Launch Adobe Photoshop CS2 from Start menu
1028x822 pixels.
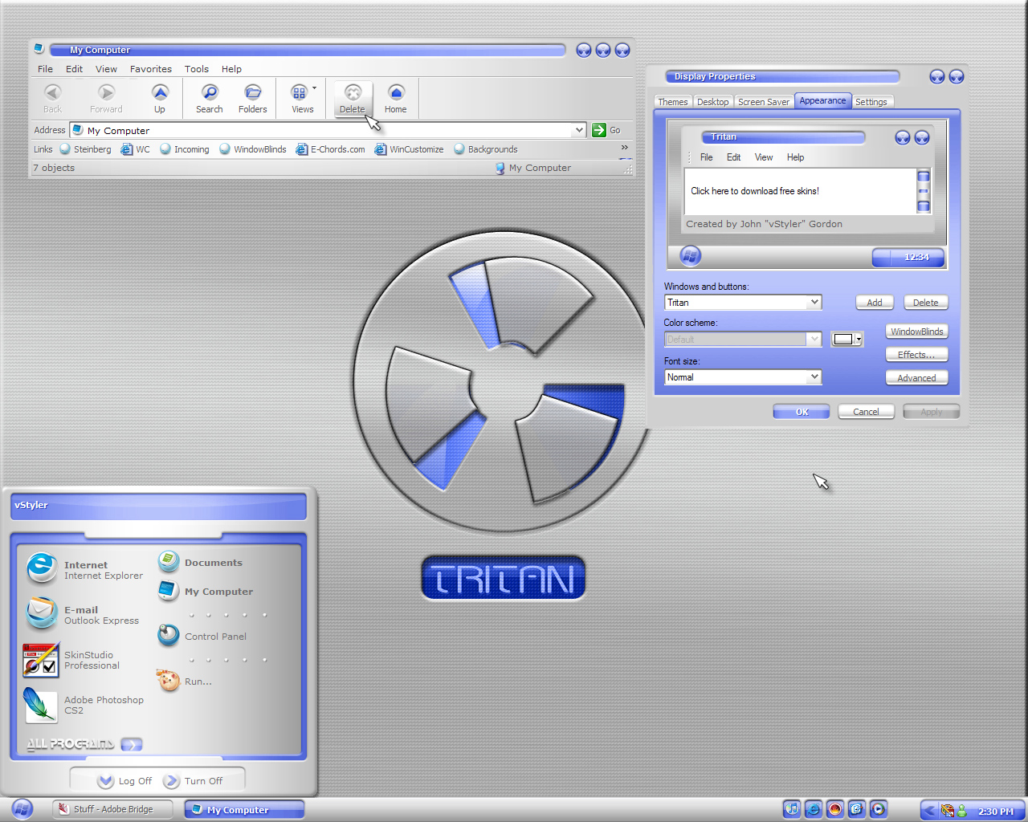[84, 705]
